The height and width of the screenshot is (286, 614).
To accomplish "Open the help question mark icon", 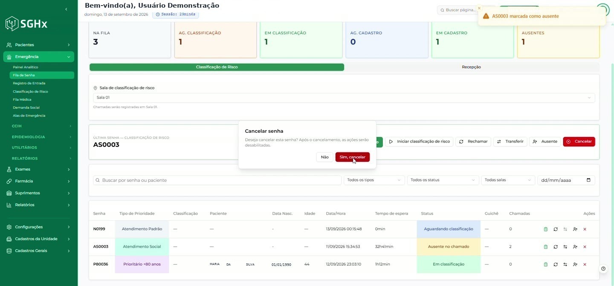I will [x=603, y=268].
